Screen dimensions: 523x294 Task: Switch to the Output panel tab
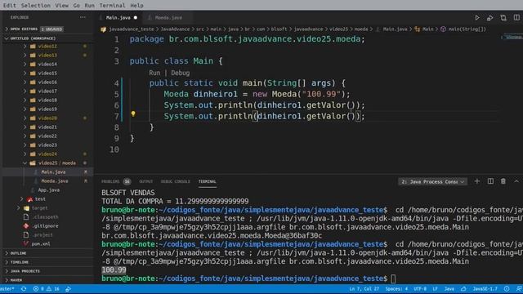[145, 181]
